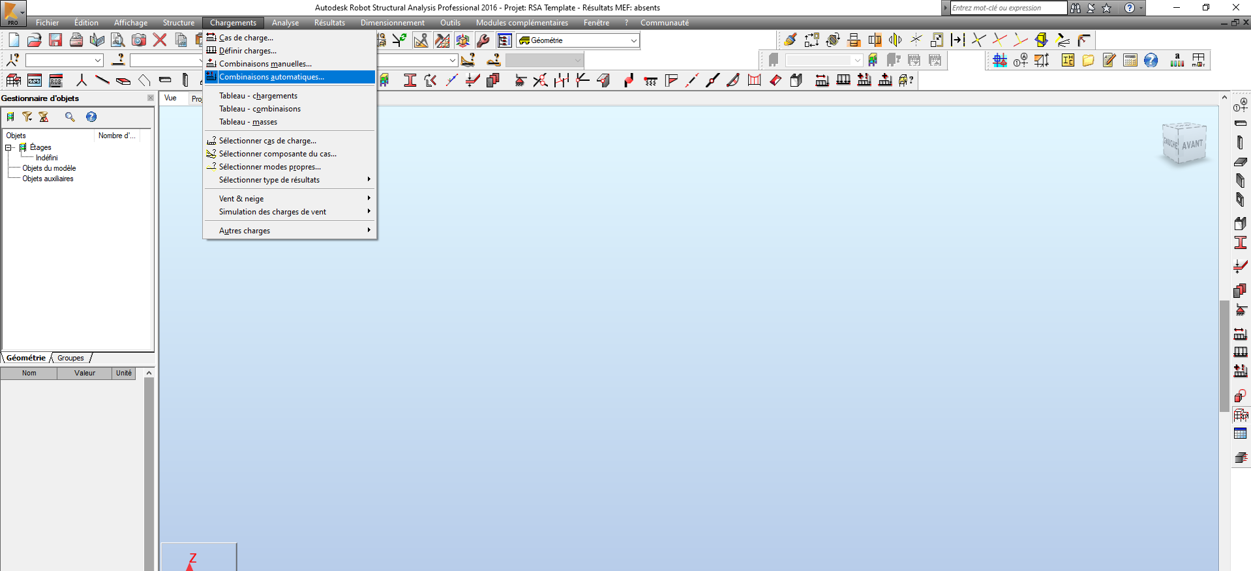
Task: Click the yellow folder icon in right toolbar
Action: (x=1089, y=61)
